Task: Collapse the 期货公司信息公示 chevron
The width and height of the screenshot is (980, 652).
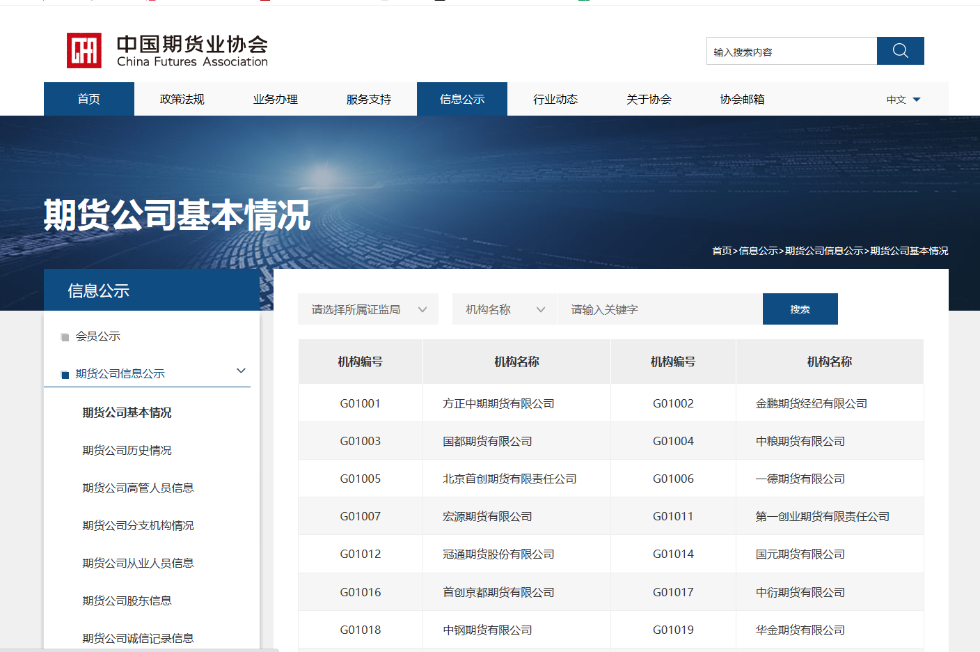Action: coord(242,371)
